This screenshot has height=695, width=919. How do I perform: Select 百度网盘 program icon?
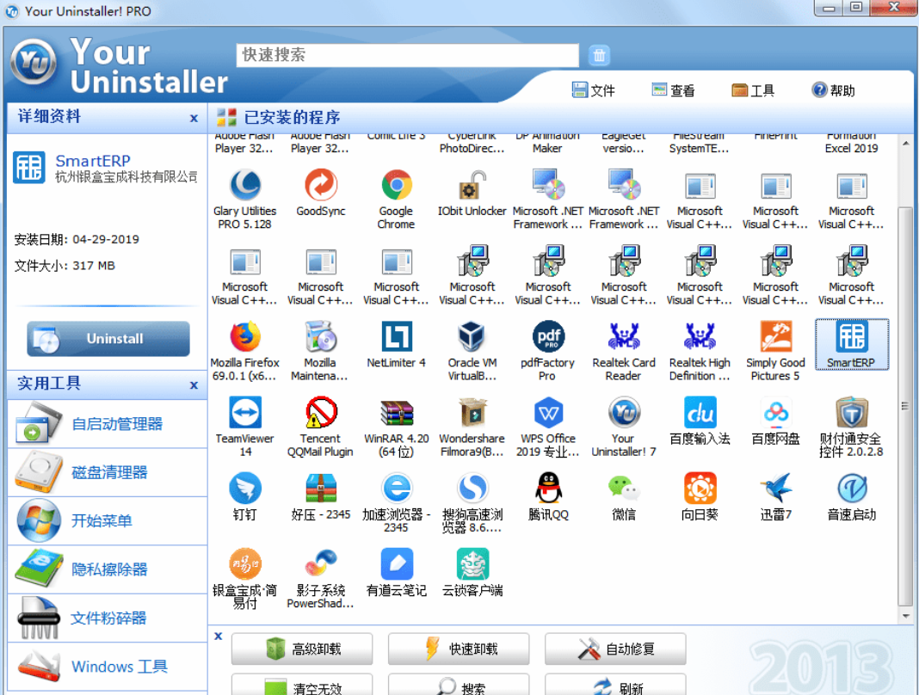coord(775,413)
